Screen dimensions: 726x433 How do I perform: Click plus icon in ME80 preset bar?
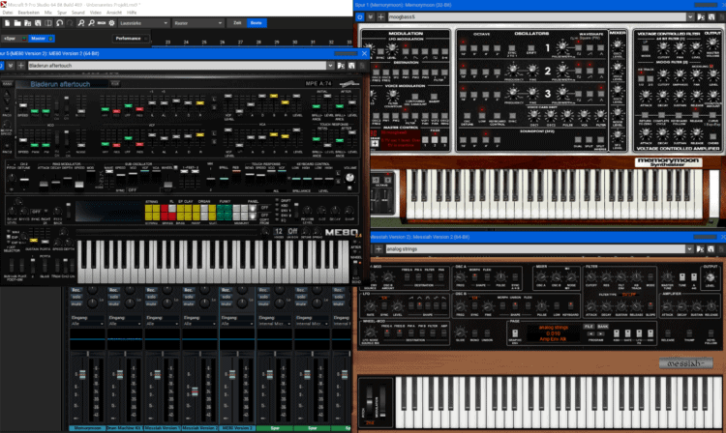pyautogui.click(x=21, y=66)
